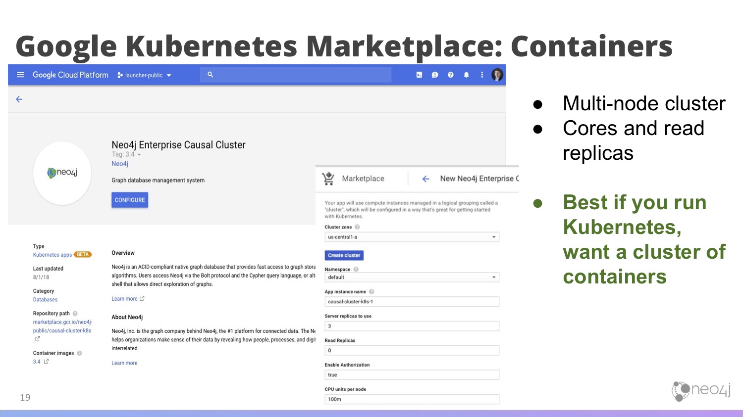This screenshot has width=743, height=417.
Task: Open the Neo4j vendor link
Action: [x=120, y=164]
